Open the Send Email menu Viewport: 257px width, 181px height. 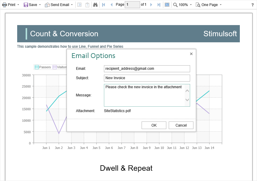(x=59, y=5)
